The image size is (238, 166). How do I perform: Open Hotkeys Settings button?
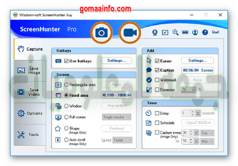tap(116, 61)
